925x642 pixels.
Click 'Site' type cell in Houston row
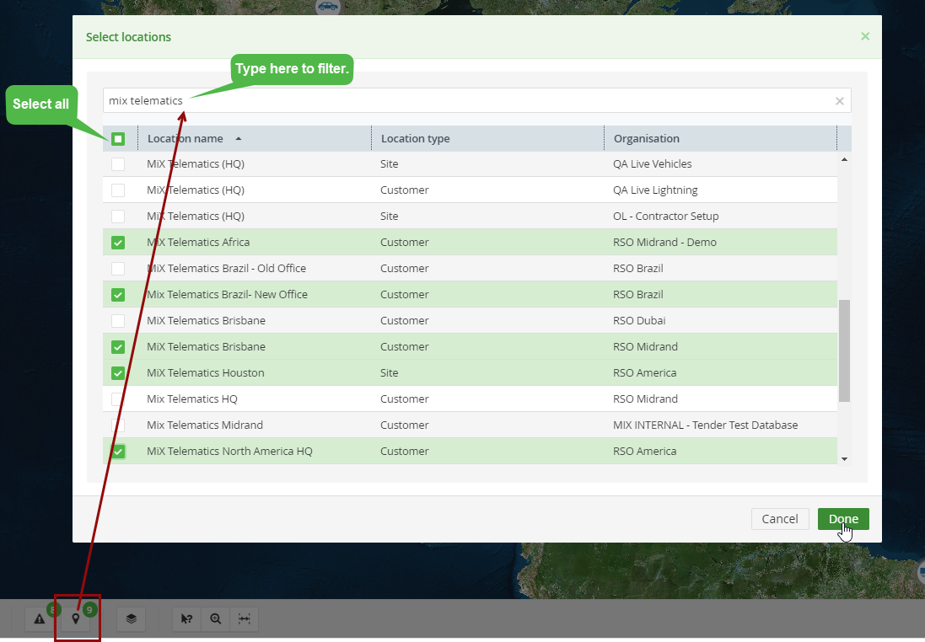pos(389,372)
